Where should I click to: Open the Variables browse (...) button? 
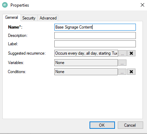(122, 63)
